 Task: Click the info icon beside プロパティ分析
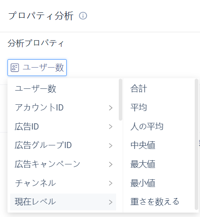click(83, 16)
